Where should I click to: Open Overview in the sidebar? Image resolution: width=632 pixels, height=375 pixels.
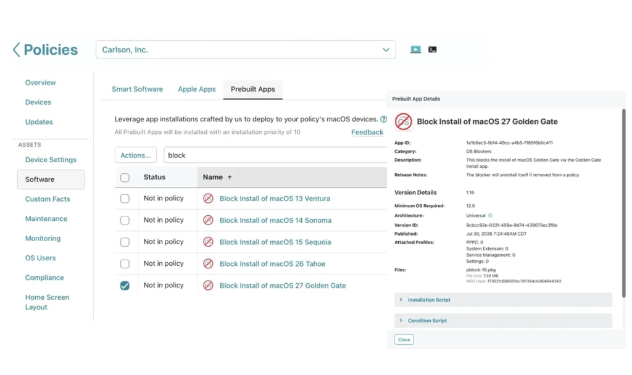pos(40,83)
